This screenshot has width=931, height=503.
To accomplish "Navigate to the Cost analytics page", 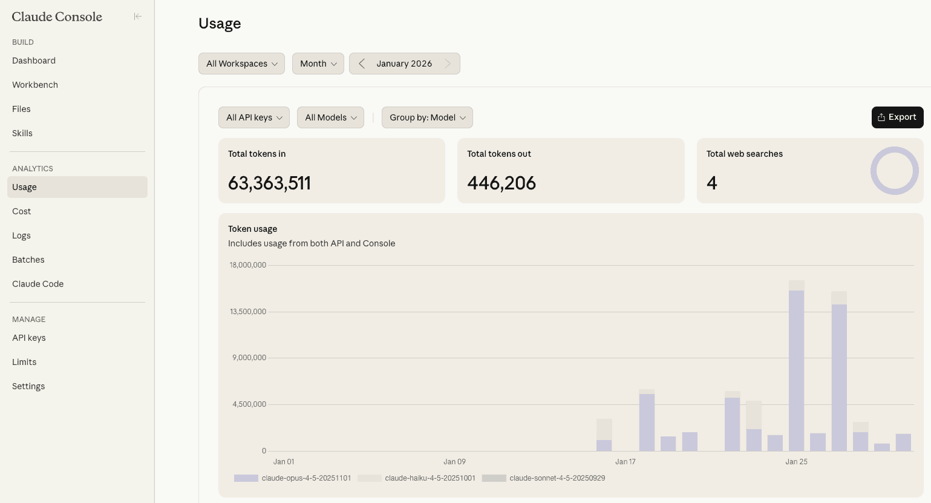I will point(22,211).
